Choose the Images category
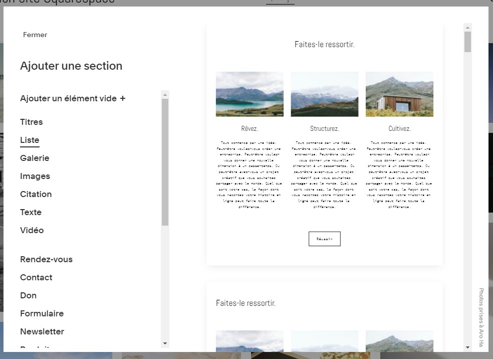This screenshot has width=493, height=359. click(35, 176)
